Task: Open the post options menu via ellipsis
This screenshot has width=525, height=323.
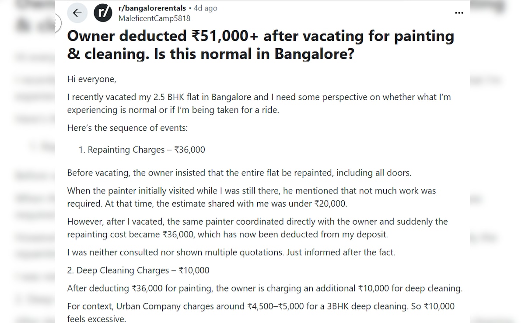Action: pyautogui.click(x=458, y=13)
